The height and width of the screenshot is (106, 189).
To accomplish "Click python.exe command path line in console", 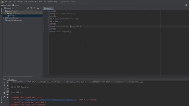I will click(x=77, y=82).
